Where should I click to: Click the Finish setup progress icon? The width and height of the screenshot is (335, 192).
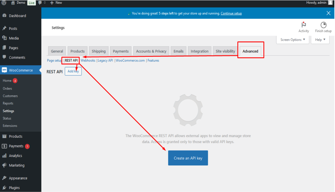pyautogui.click(x=323, y=25)
